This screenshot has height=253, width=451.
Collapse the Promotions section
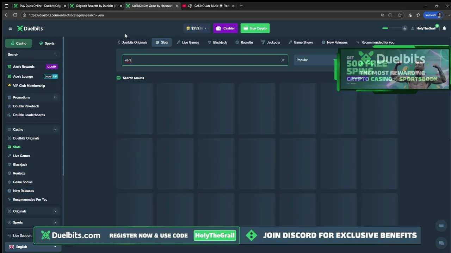tap(55, 97)
